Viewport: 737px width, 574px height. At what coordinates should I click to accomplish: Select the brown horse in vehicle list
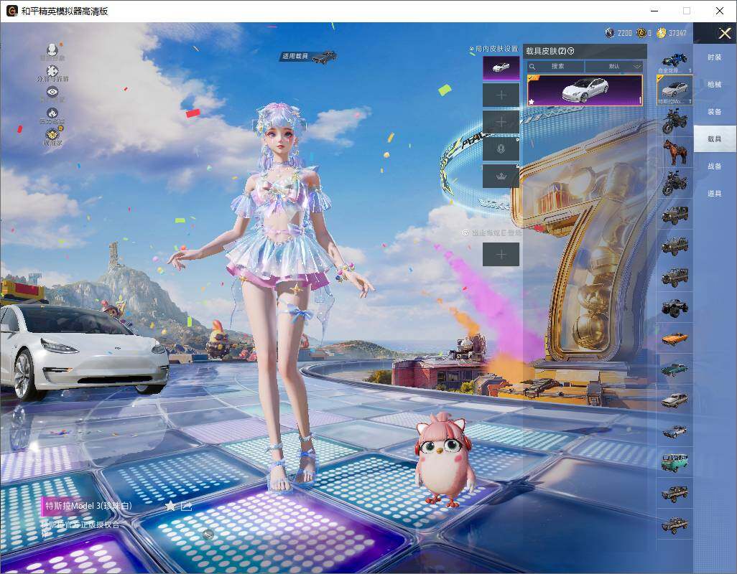[675, 152]
